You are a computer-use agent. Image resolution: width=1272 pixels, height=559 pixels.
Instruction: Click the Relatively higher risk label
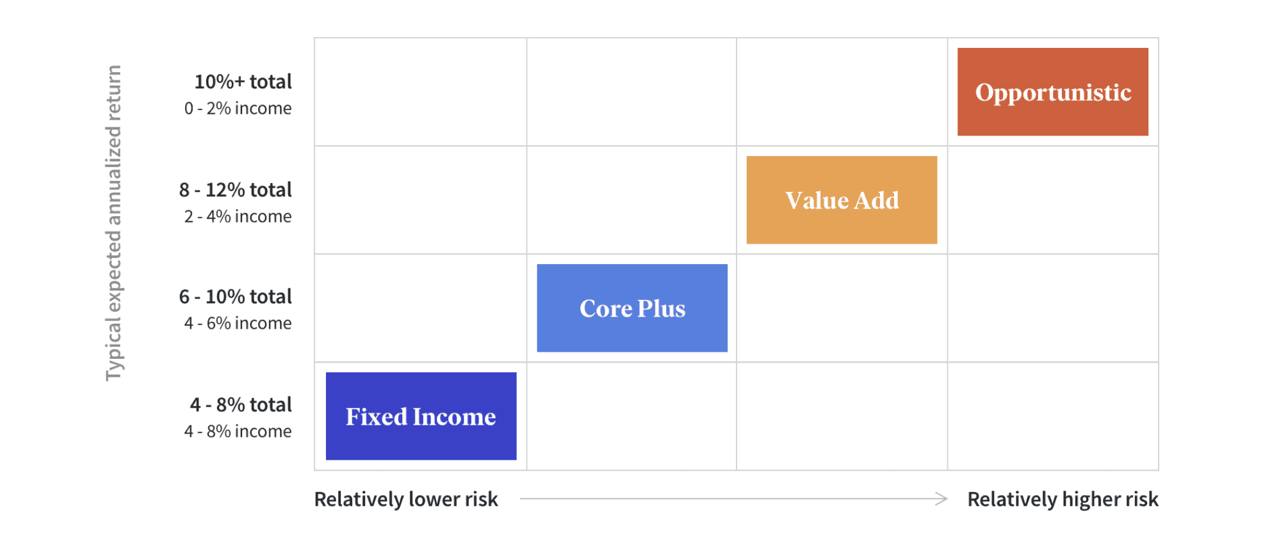pyautogui.click(x=1063, y=500)
